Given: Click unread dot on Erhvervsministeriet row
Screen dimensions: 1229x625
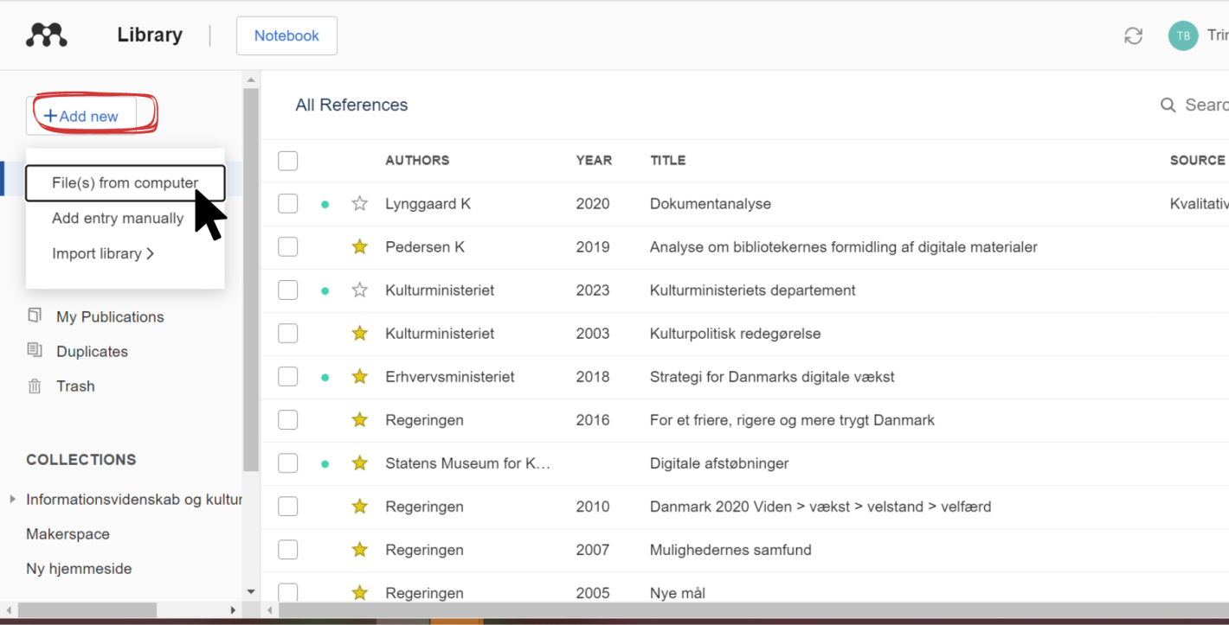Looking at the screenshot, I should coord(325,378).
